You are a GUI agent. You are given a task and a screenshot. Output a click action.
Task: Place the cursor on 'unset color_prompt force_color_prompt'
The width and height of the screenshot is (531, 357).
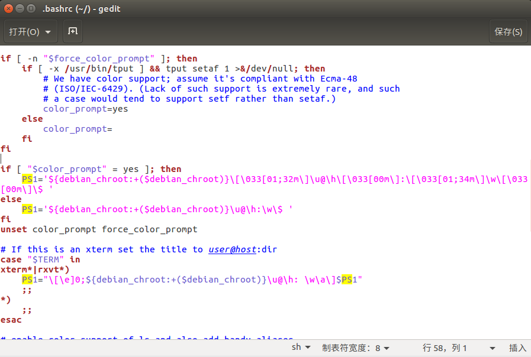coord(98,229)
